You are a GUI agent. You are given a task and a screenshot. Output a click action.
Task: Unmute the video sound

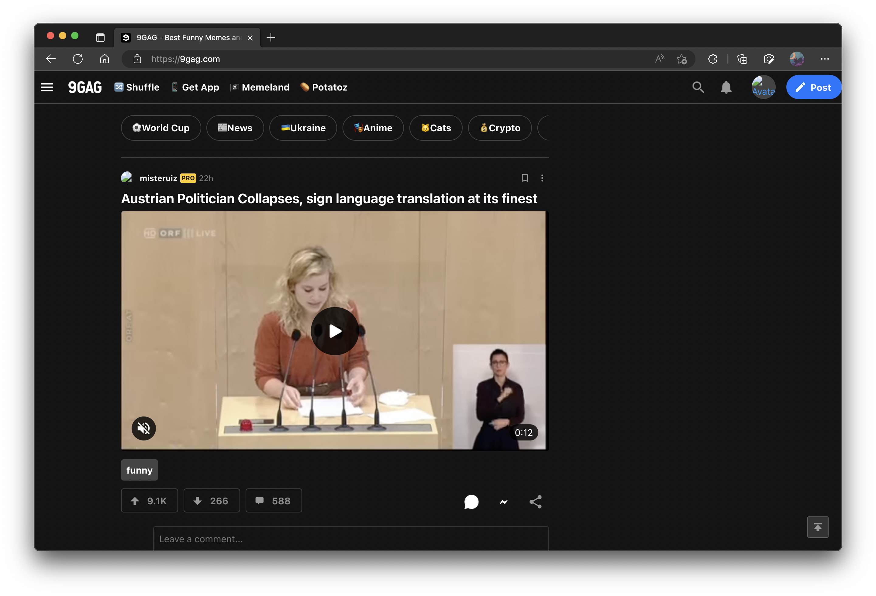[x=143, y=428]
